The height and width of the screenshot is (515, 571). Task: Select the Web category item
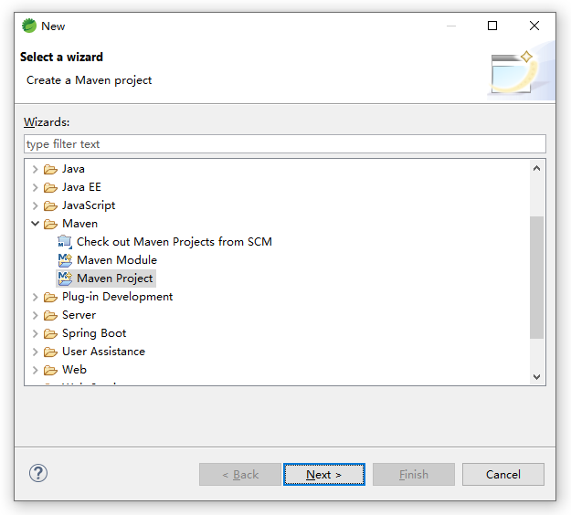coord(74,370)
